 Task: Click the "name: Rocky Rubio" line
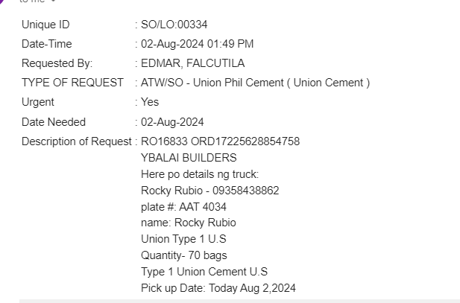(188, 223)
